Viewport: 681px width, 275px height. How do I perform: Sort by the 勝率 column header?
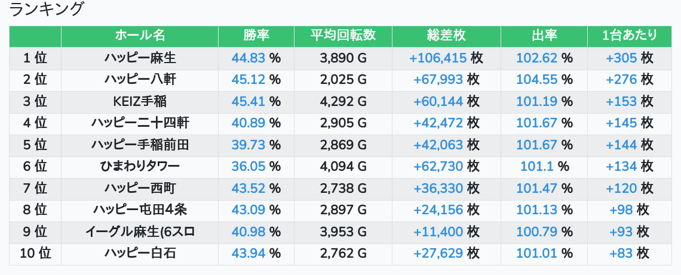[256, 36]
